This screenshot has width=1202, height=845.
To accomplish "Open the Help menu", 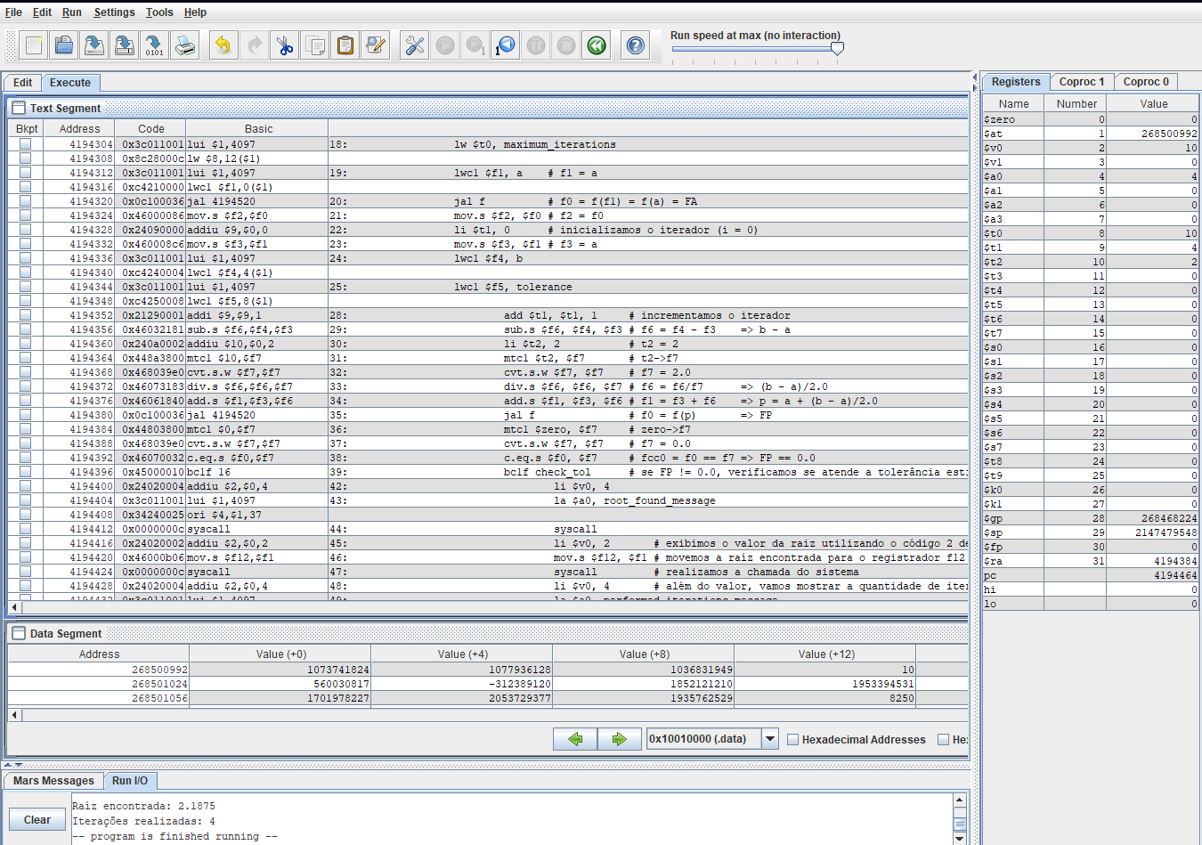I will (x=195, y=12).
